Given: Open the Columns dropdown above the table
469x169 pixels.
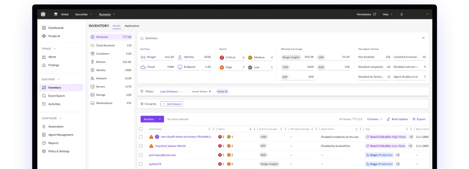Looking at the screenshot, I should tap(375, 119).
